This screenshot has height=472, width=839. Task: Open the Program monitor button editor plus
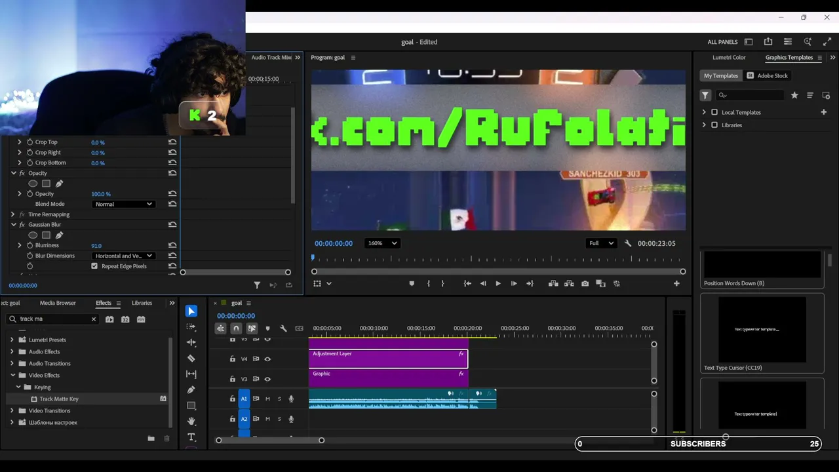tap(676, 284)
